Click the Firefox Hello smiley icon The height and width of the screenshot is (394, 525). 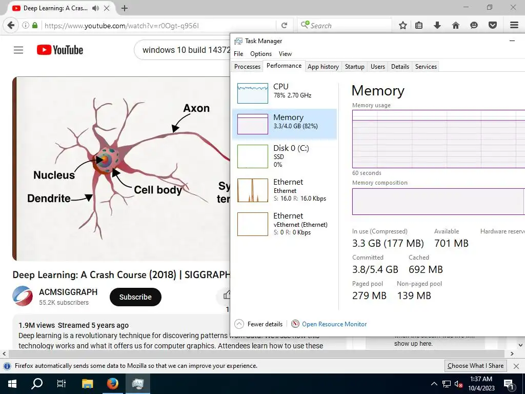pos(474,26)
